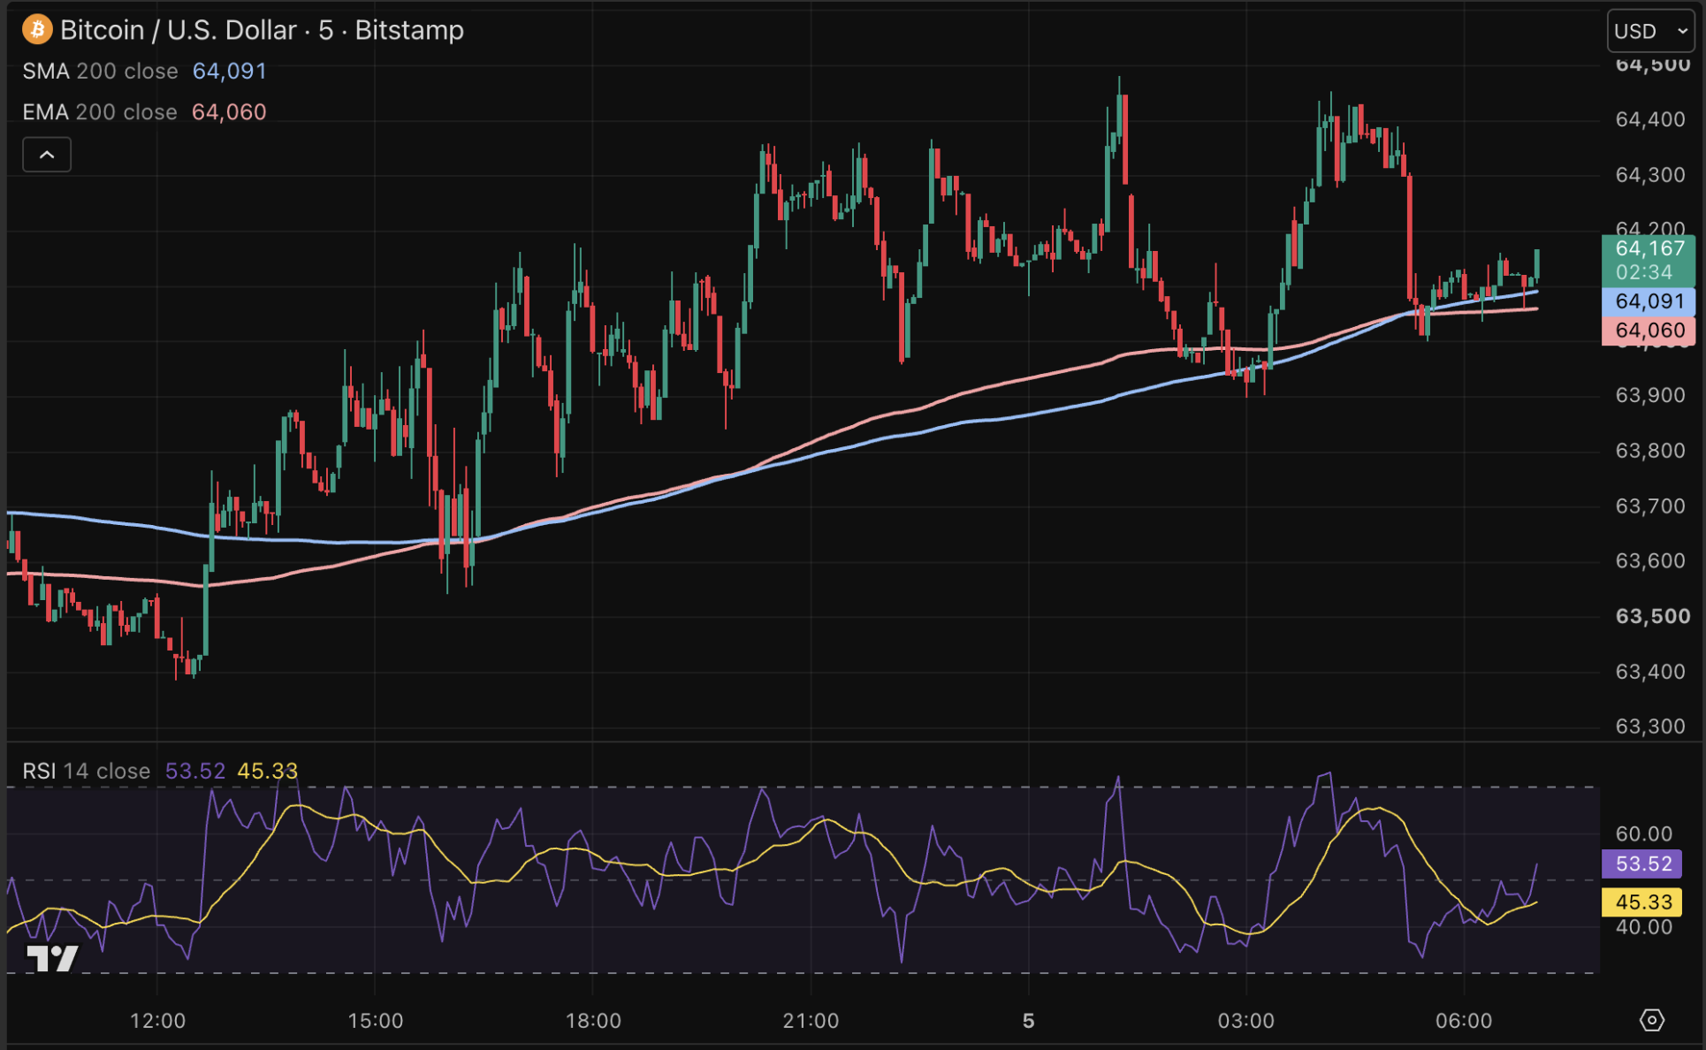This screenshot has width=1706, height=1050.
Task: Click the blue 64,091 price axis label
Action: tap(1649, 301)
